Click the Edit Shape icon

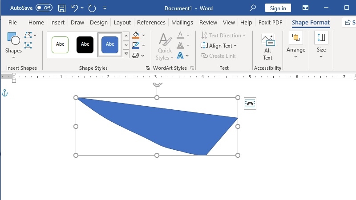coord(28,35)
